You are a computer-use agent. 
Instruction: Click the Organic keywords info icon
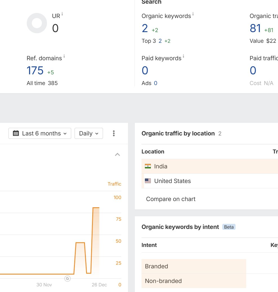click(x=193, y=14)
